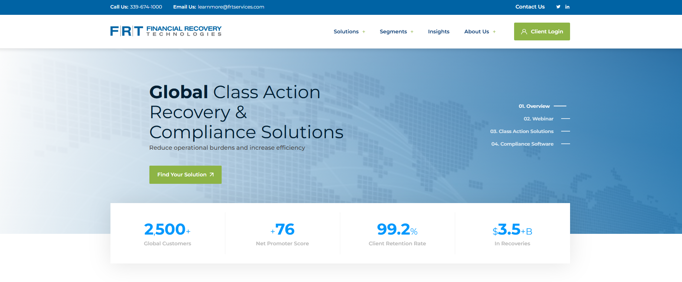Open the Solutions menu

coord(346,31)
